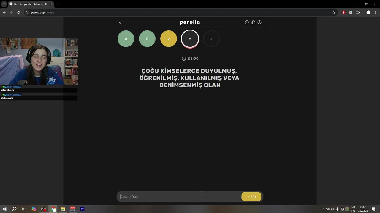
Task: Open the Chrome profile avatar
Action: click(368, 12)
